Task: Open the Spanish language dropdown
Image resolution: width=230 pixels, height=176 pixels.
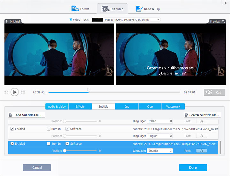Action: [160, 151]
